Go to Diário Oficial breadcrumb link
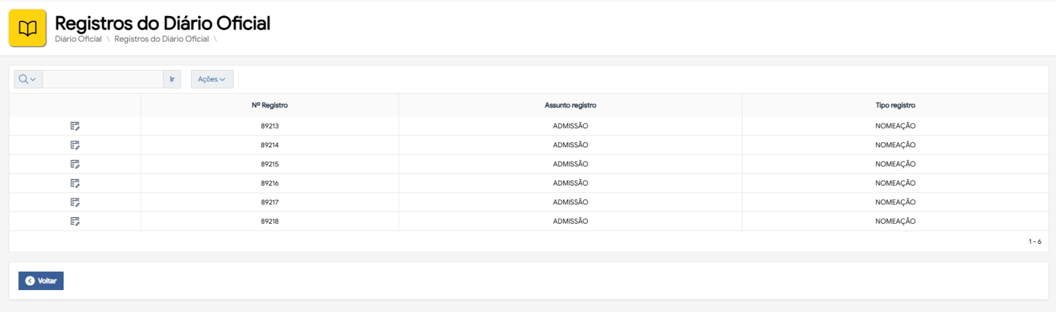Screen dimensions: 1056x312 pos(78,39)
